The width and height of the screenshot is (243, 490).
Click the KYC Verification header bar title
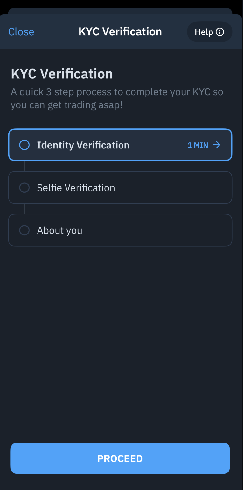tap(120, 32)
